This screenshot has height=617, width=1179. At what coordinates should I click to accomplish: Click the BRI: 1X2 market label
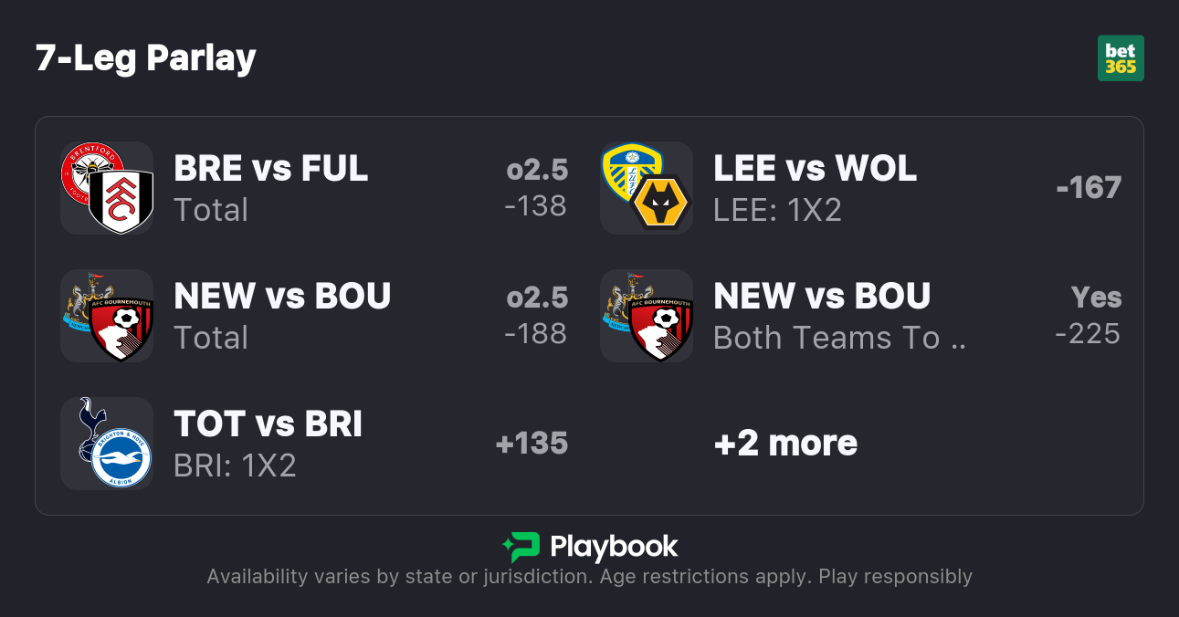pos(235,466)
